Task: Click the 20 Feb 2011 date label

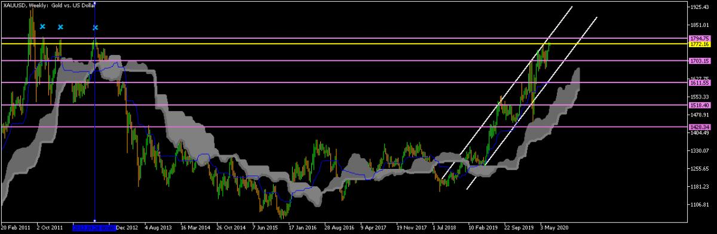Action: point(16,227)
